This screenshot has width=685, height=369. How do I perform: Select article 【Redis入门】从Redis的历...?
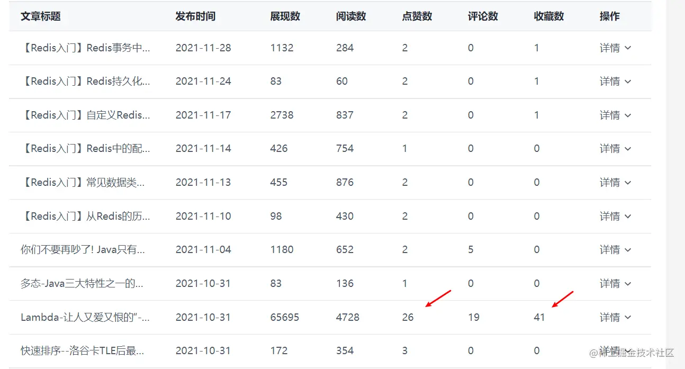[x=85, y=216]
